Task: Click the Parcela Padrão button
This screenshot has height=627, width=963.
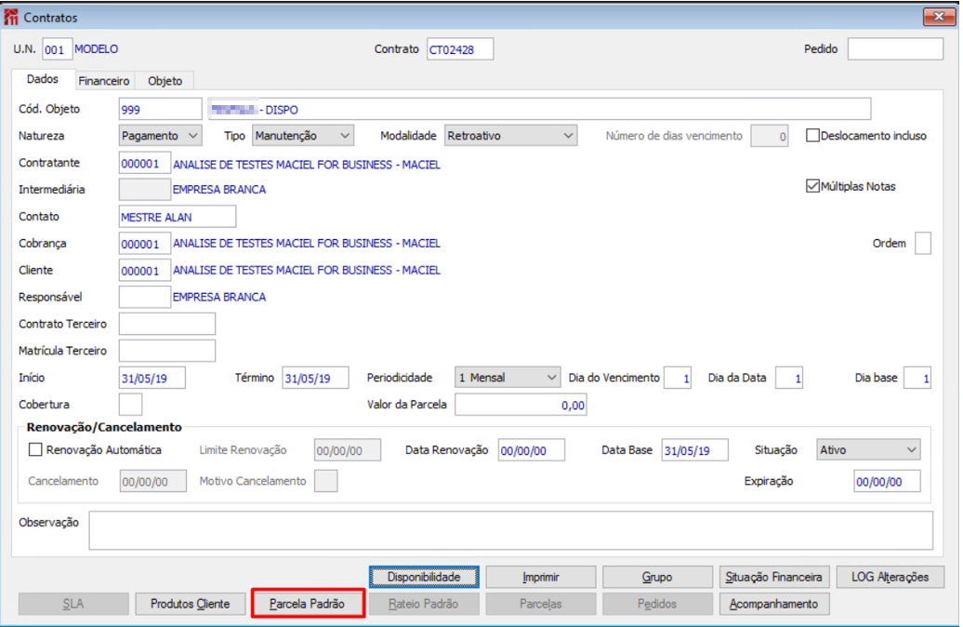Action: coord(307,604)
